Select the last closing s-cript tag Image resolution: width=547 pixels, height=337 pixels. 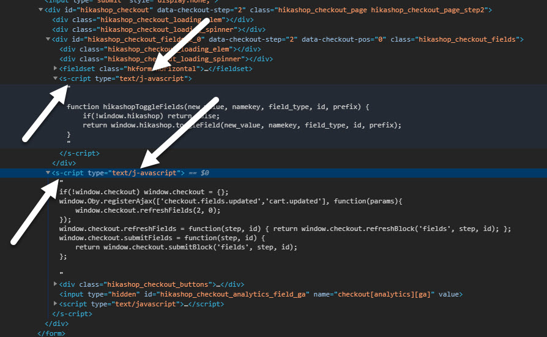[x=72, y=314]
